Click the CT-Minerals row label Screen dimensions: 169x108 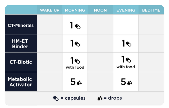tap(21, 26)
